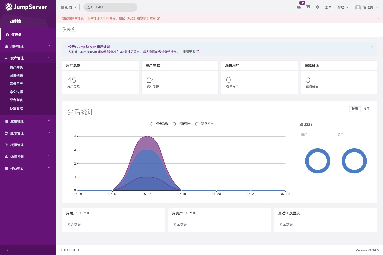Toggle the 登录次数 series in chart legend
The width and height of the screenshot is (383, 255).
point(158,124)
